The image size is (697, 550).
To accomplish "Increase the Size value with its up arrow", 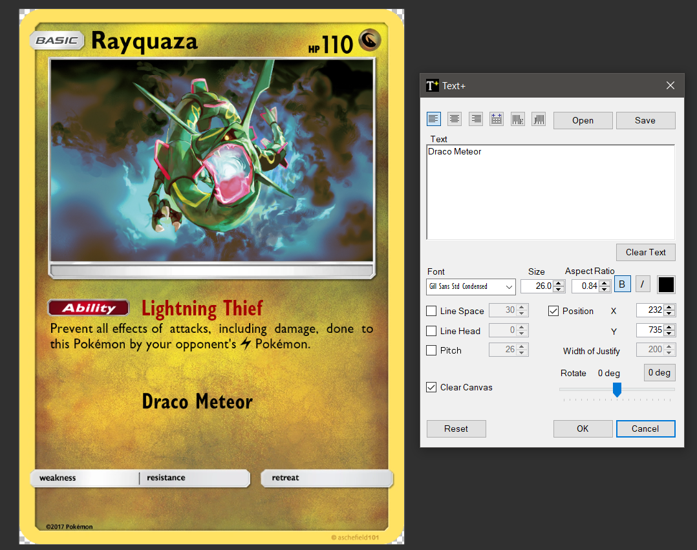I will point(559,282).
